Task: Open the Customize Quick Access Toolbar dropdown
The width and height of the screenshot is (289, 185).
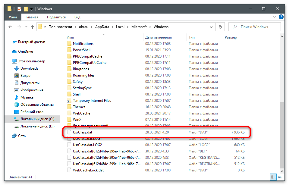Action: (x=32, y=9)
